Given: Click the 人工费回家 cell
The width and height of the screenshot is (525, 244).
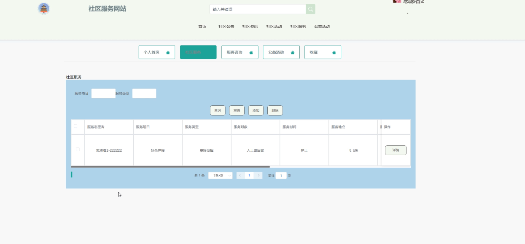Looking at the screenshot, I should pos(256,150).
